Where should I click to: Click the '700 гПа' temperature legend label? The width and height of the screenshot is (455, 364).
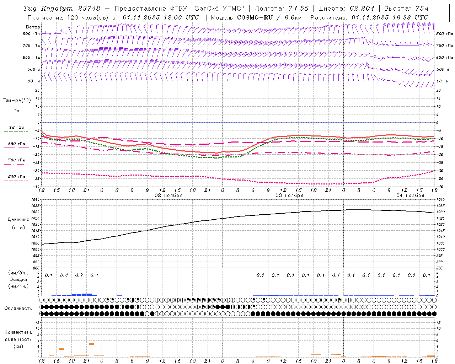17,160
